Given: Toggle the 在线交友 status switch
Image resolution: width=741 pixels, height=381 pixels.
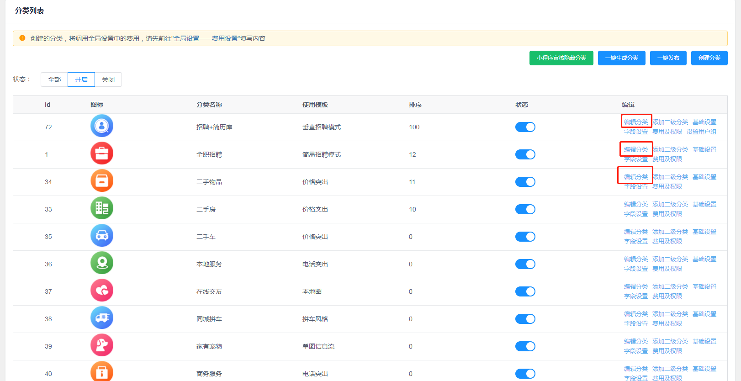Looking at the screenshot, I should pyautogui.click(x=525, y=291).
